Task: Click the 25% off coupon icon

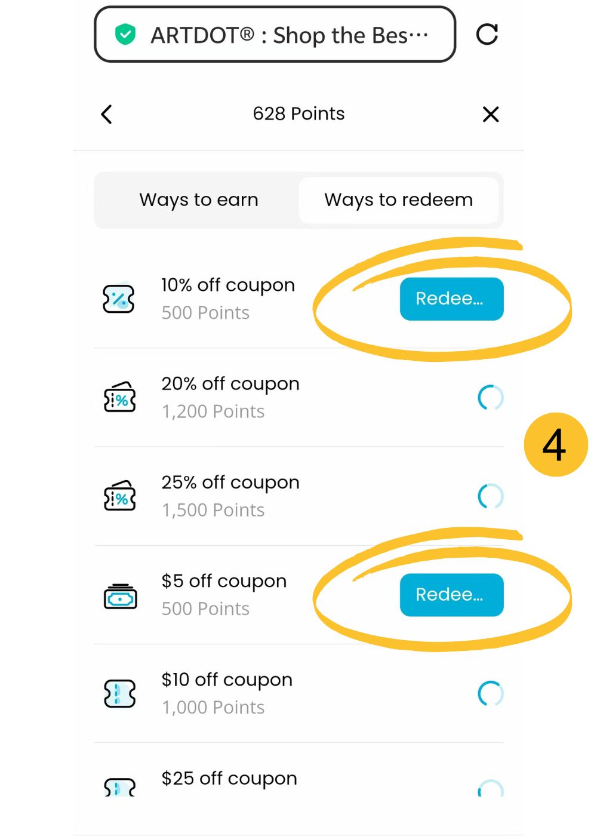Action: [120, 496]
